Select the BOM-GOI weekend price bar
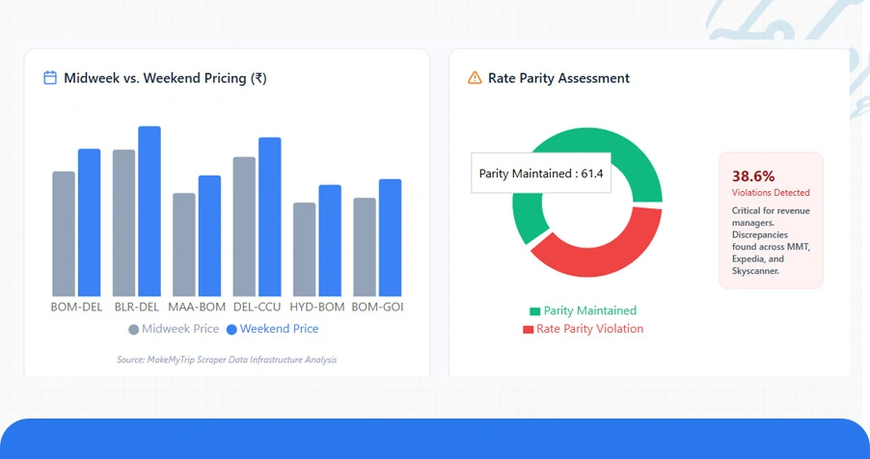870x459 pixels. coord(390,237)
